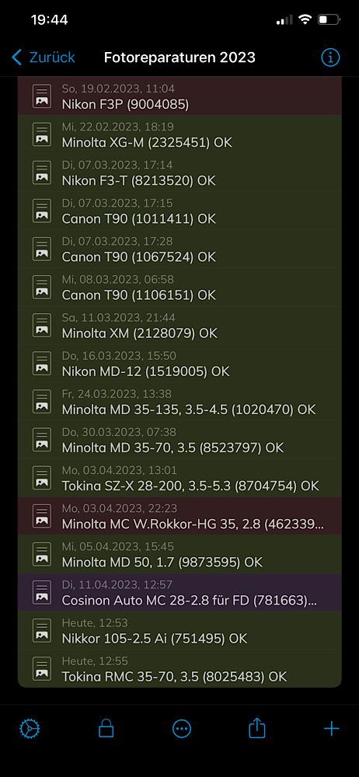Tap the battery indicator in status bar
This screenshot has height=777, width=359.
pyautogui.click(x=329, y=20)
